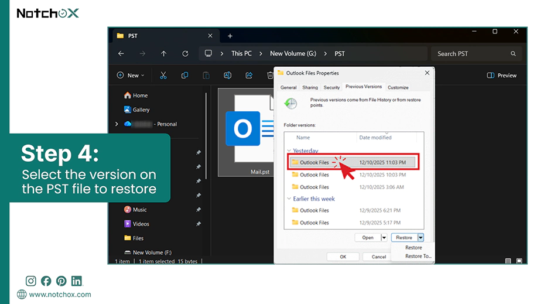Open the Instagram social icon
Viewport: 540px width, 304px height.
(x=30, y=281)
